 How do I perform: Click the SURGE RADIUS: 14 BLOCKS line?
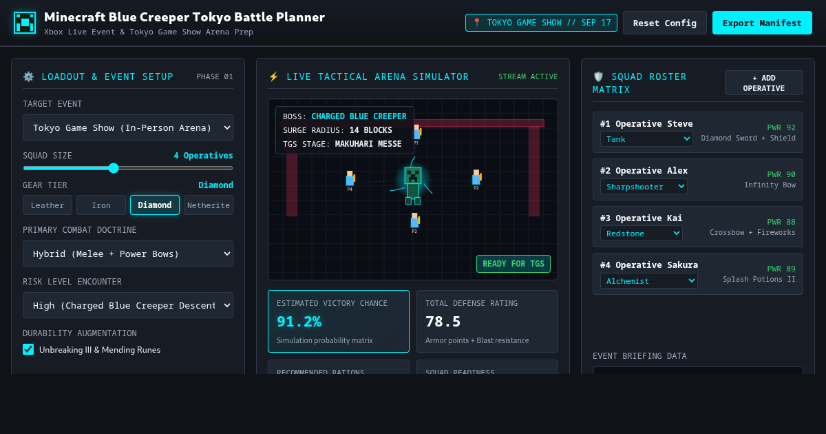(x=337, y=130)
